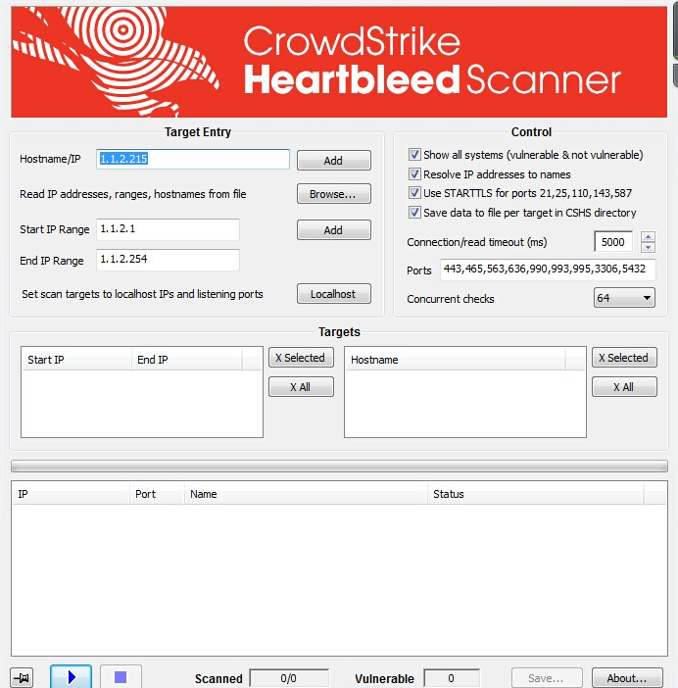Open the About dialog

tap(627, 678)
